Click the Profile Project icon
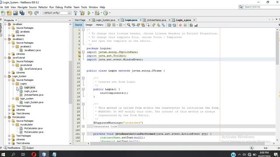The height and width of the screenshot is (157, 280). (106, 13)
